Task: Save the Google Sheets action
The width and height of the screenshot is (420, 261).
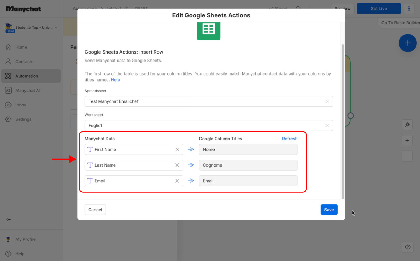Action: [x=329, y=210]
